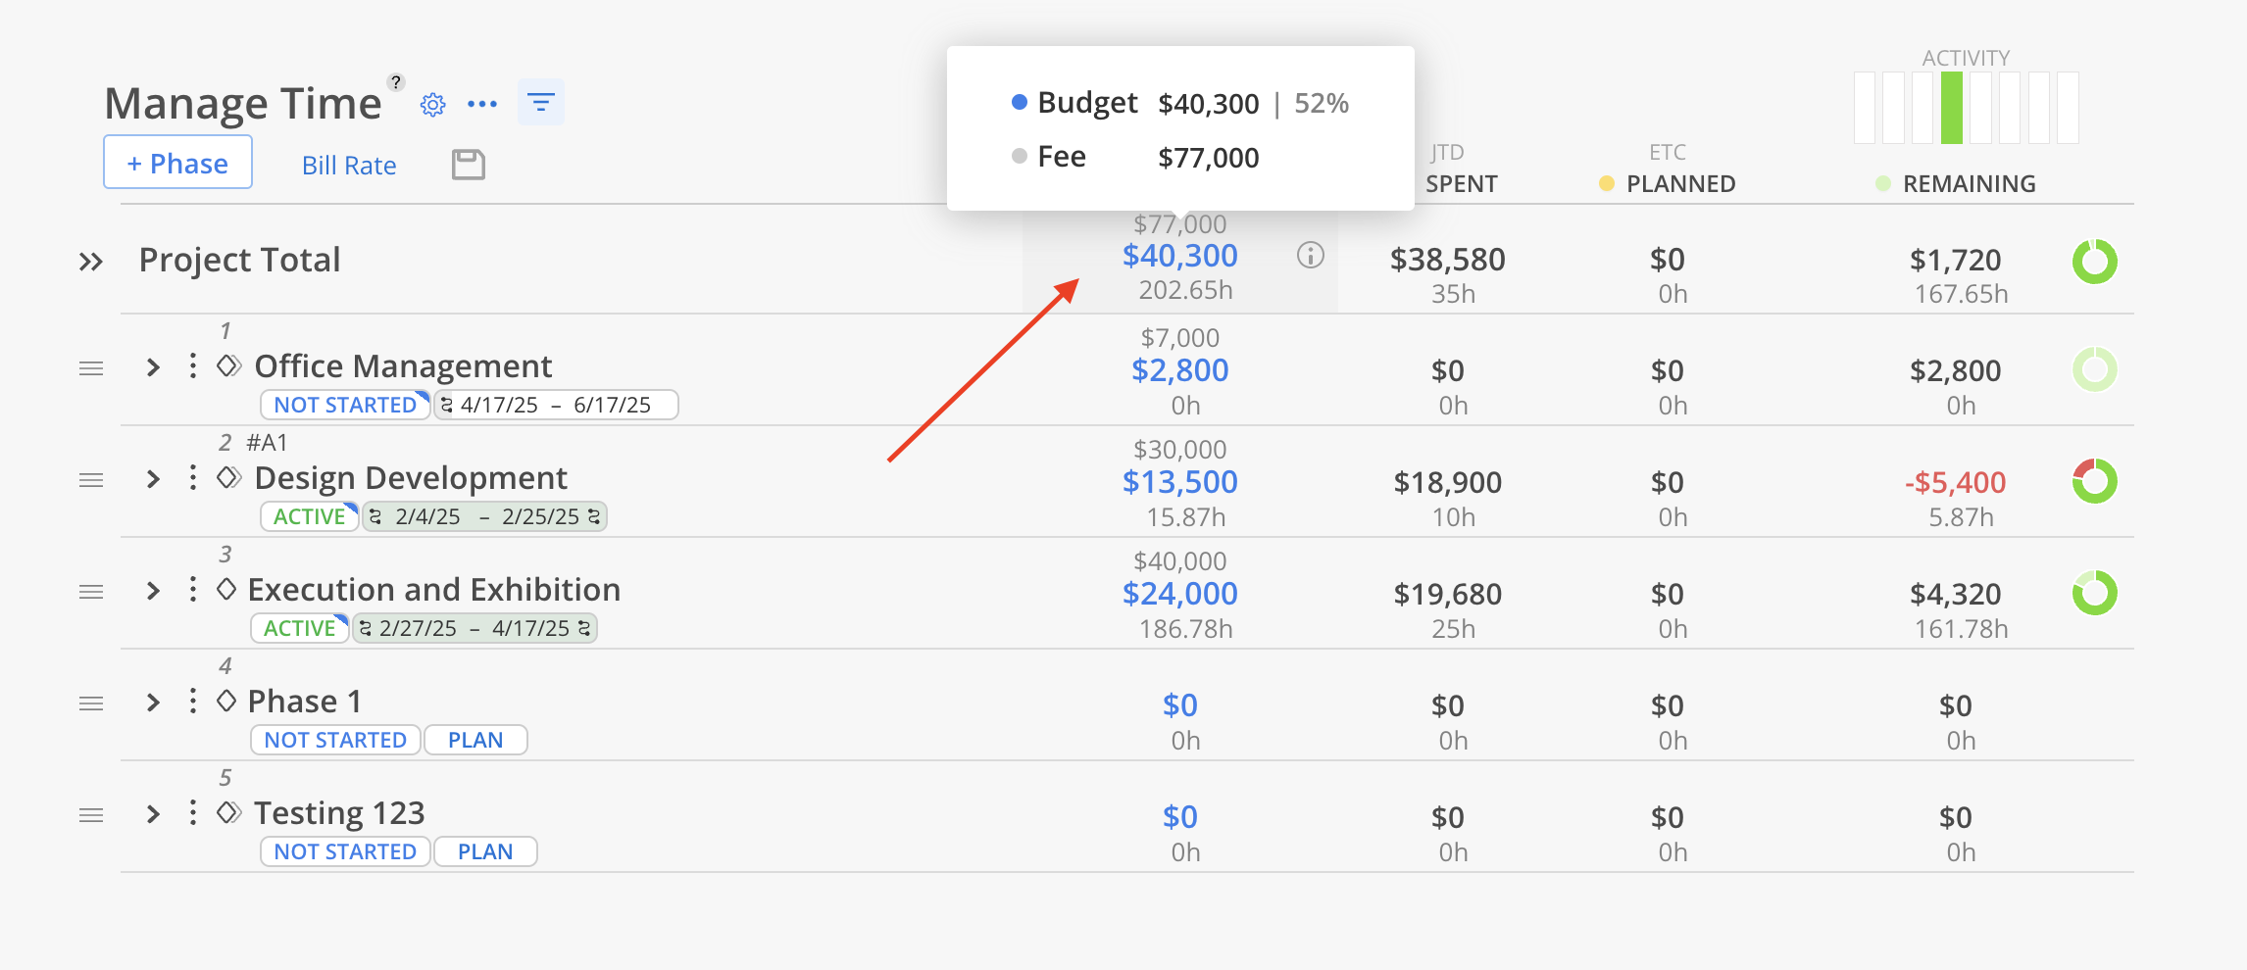Expand all phases with double chevron
Screen dimensions: 2247x970
coord(91,262)
